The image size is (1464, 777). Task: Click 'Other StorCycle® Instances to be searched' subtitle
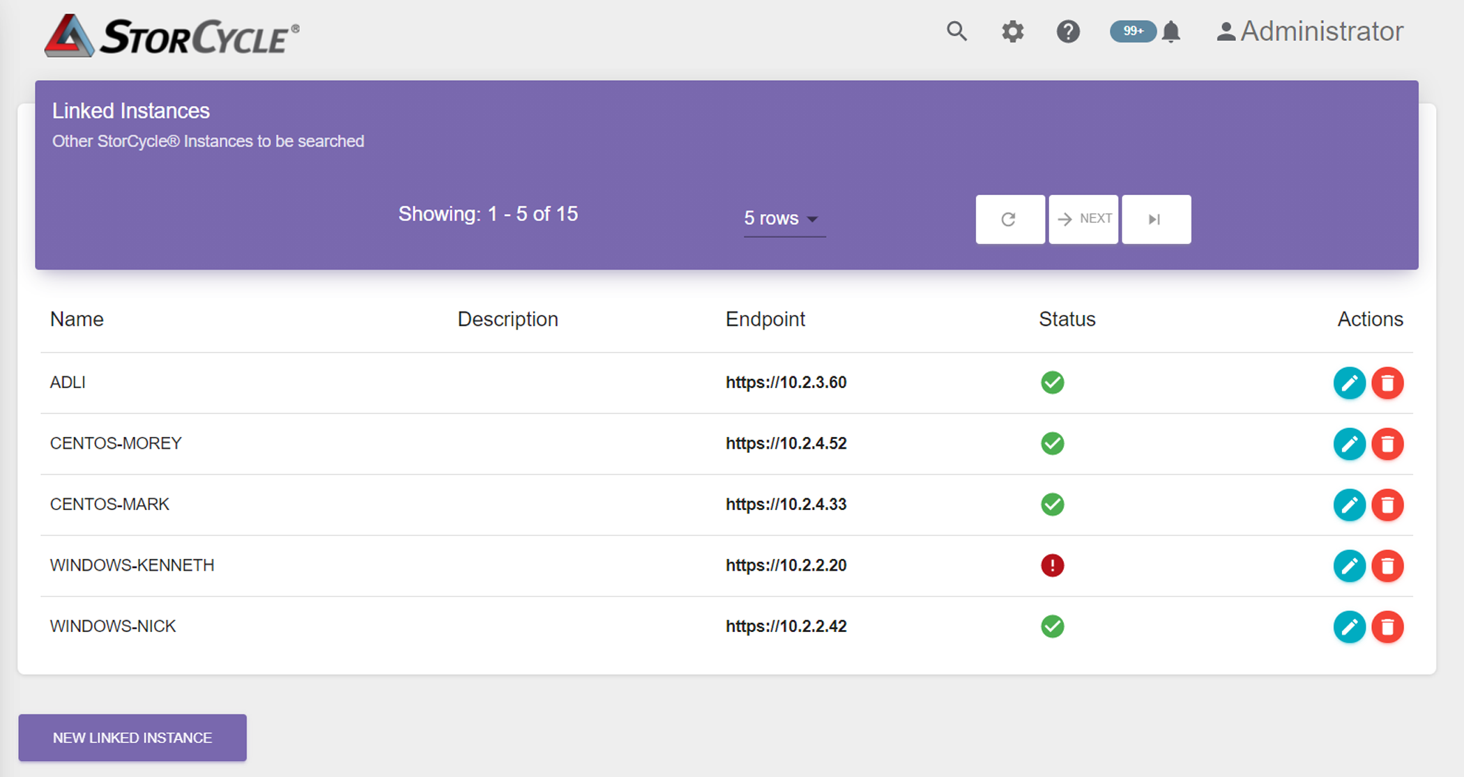(x=208, y=141)
